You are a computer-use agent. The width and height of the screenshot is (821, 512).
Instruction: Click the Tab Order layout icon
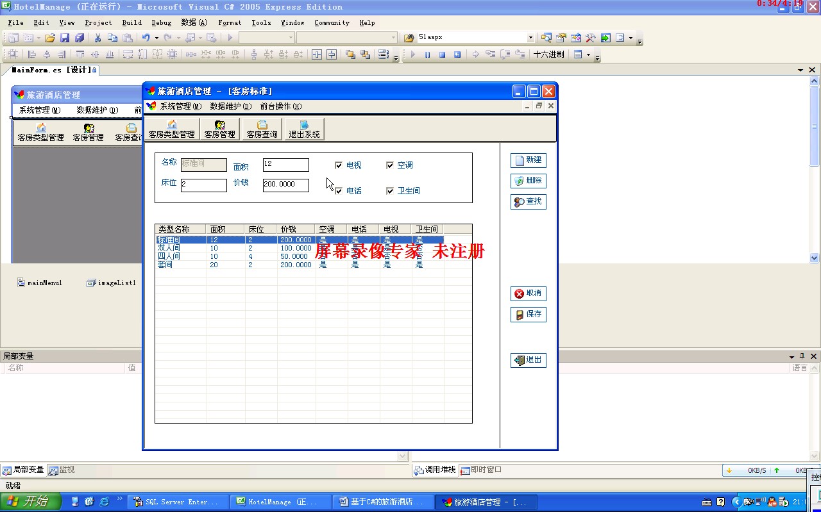point(384,54)
